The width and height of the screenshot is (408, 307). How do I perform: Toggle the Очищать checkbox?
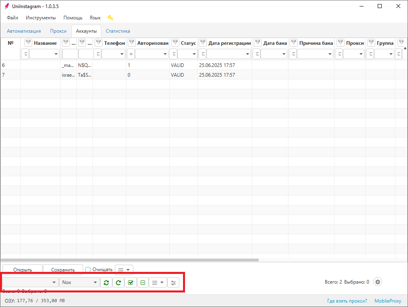pyautogui.click(x=88, y=269)
